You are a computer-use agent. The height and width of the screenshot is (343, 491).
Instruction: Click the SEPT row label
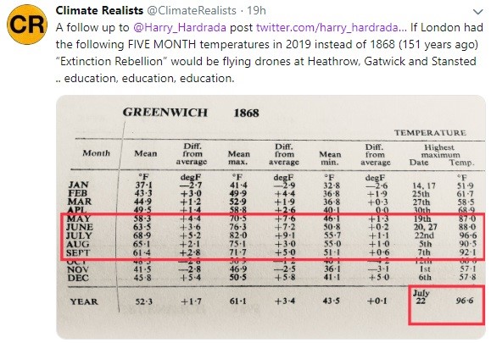(x=78, y=252)
